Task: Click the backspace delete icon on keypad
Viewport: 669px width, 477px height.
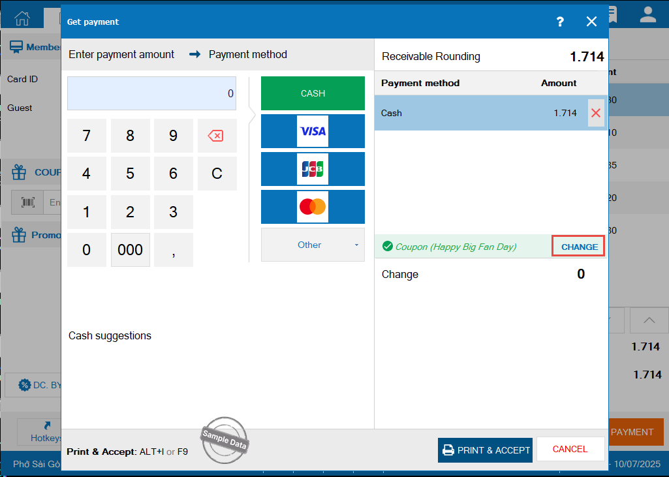Action: [216, 136]
